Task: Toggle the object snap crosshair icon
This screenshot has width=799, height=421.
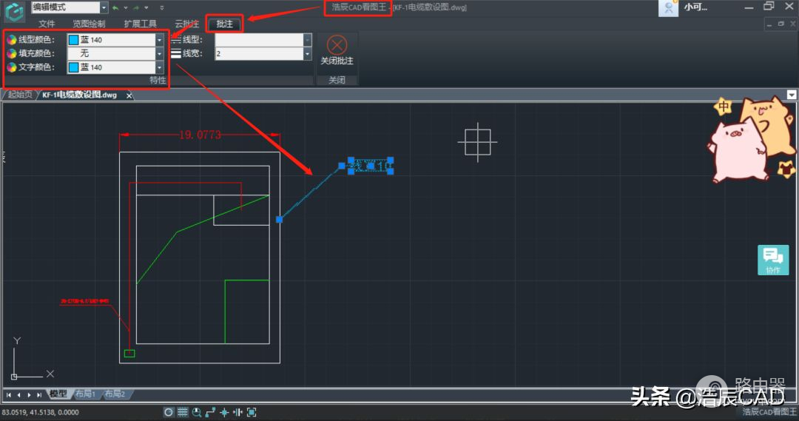Action: point(224,412)
